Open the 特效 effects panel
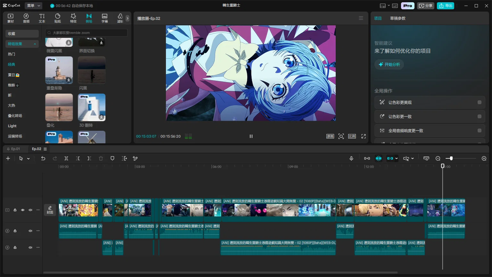This screenshot has width=492, height=277. click(73, 18)
